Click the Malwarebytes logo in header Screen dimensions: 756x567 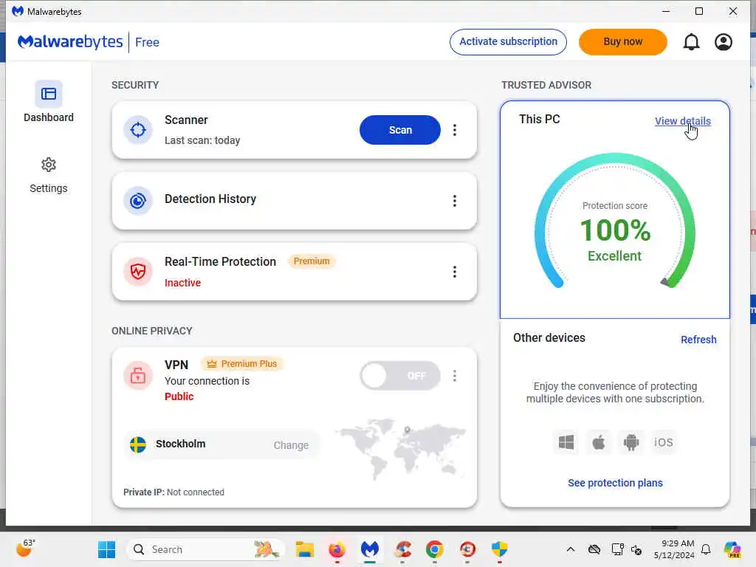click(70, 42)
